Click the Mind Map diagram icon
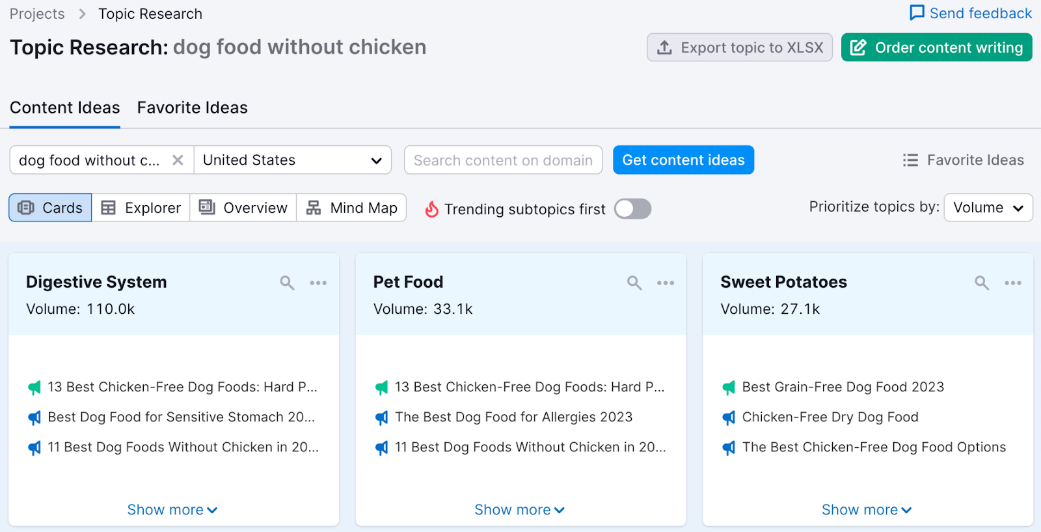 click(x=314, y=208)
